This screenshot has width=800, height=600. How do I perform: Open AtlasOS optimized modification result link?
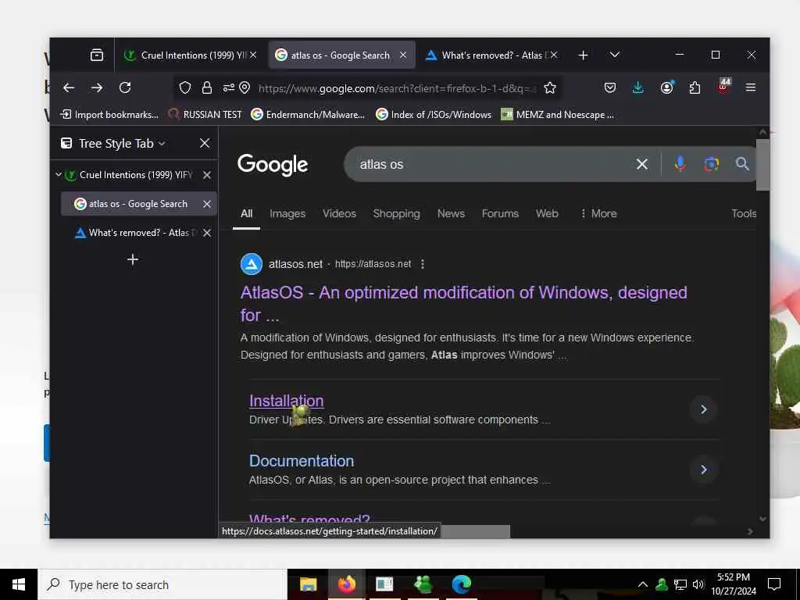[464, 304]
